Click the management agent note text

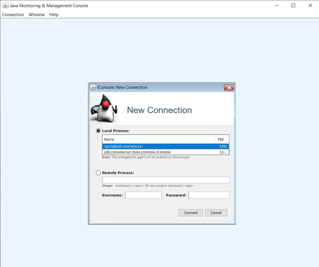tap(146, 157)
